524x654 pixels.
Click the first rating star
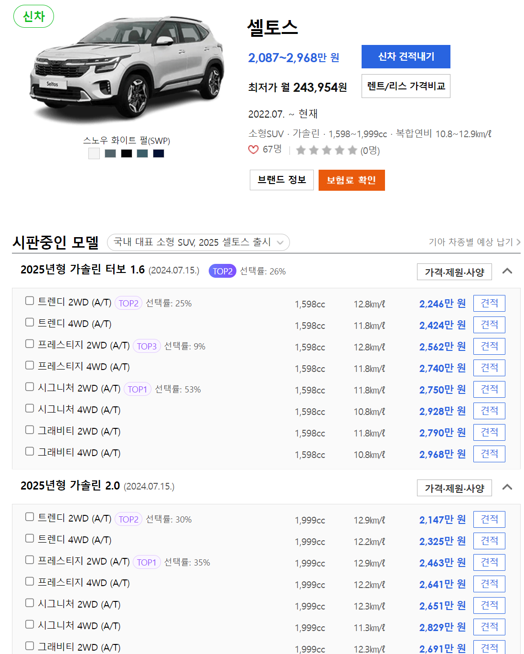[301, 151]
